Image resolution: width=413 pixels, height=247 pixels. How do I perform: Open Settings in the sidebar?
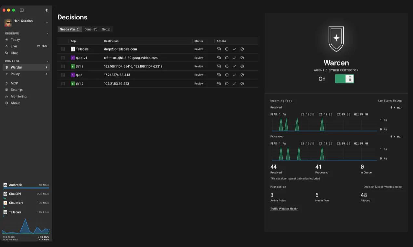tap(26, 90)
